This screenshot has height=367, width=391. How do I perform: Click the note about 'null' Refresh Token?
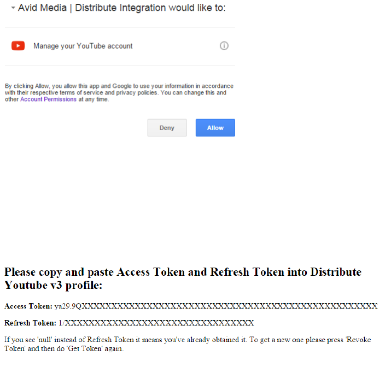pos(188,344)
